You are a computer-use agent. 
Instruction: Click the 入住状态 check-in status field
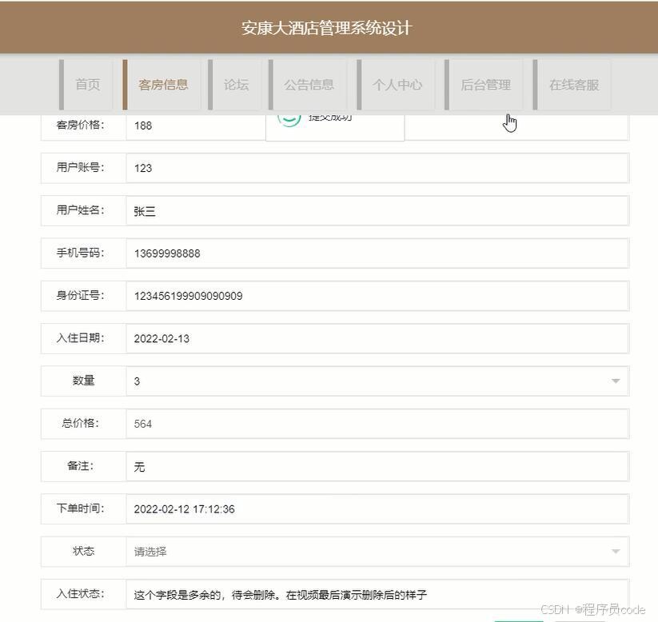tap(376, 594)
